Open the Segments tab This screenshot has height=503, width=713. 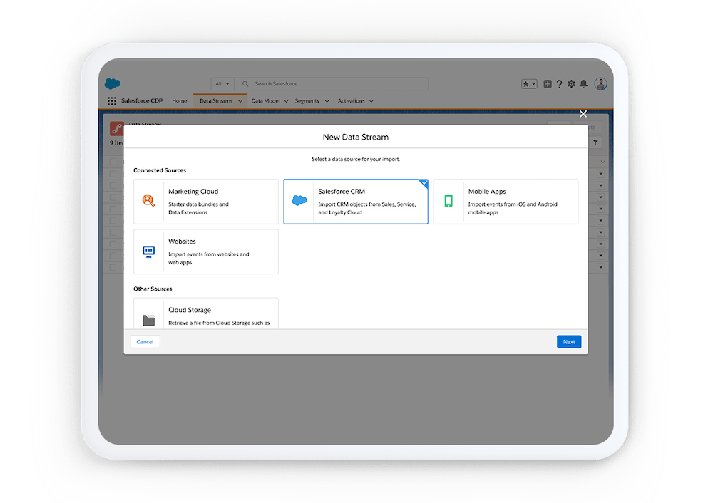point(307,101)
